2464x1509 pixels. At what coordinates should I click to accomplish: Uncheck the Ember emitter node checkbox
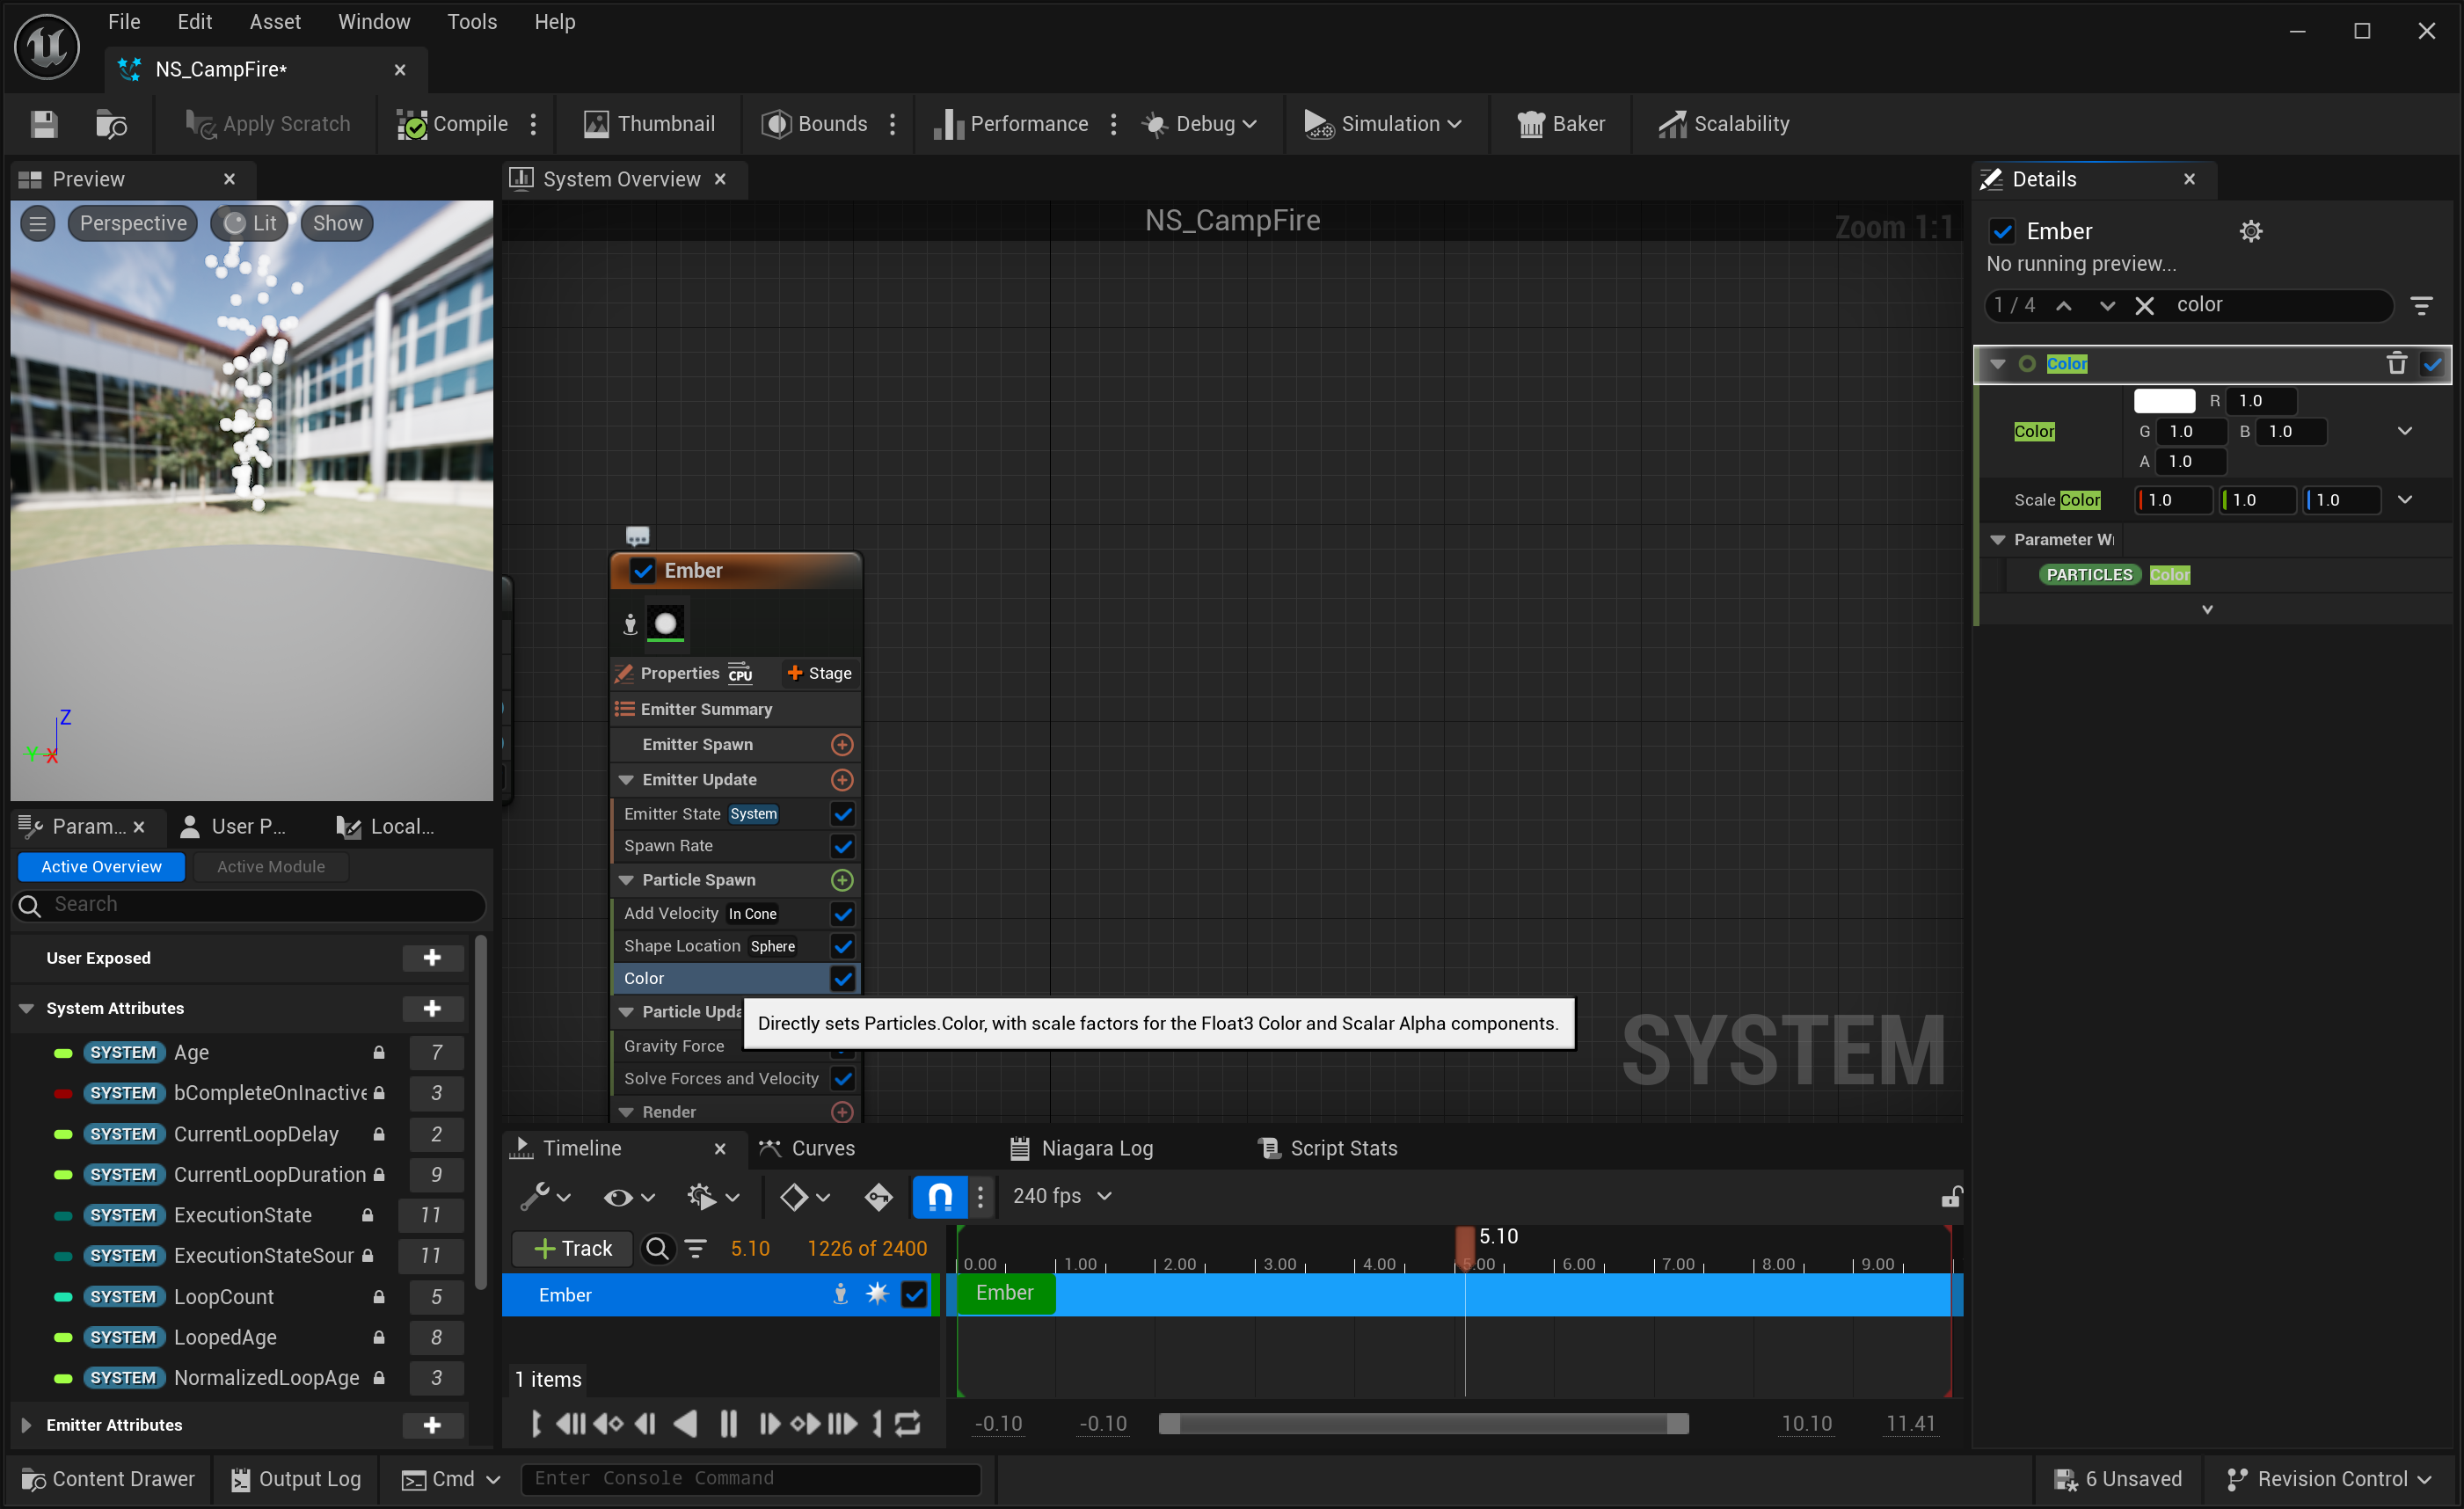pos(642,570)
